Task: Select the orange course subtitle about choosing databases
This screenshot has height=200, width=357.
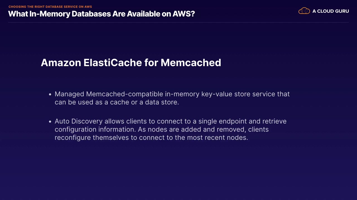Action: [50, 7]
